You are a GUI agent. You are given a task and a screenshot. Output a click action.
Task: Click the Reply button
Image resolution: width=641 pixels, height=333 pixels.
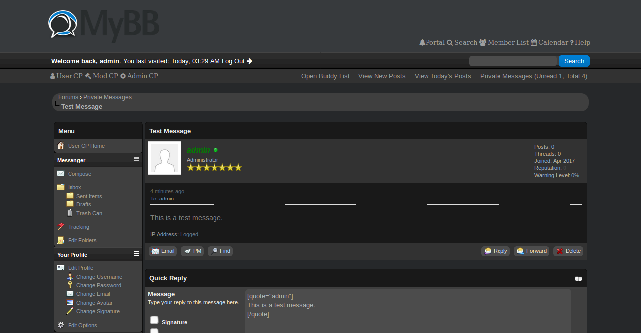click(496, 251)
